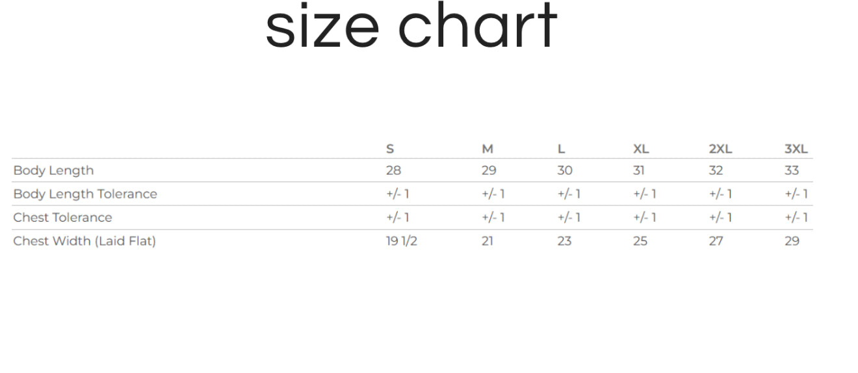Click the "size chart" title
The image size is (858, 373).
click(x=411, y=26)
